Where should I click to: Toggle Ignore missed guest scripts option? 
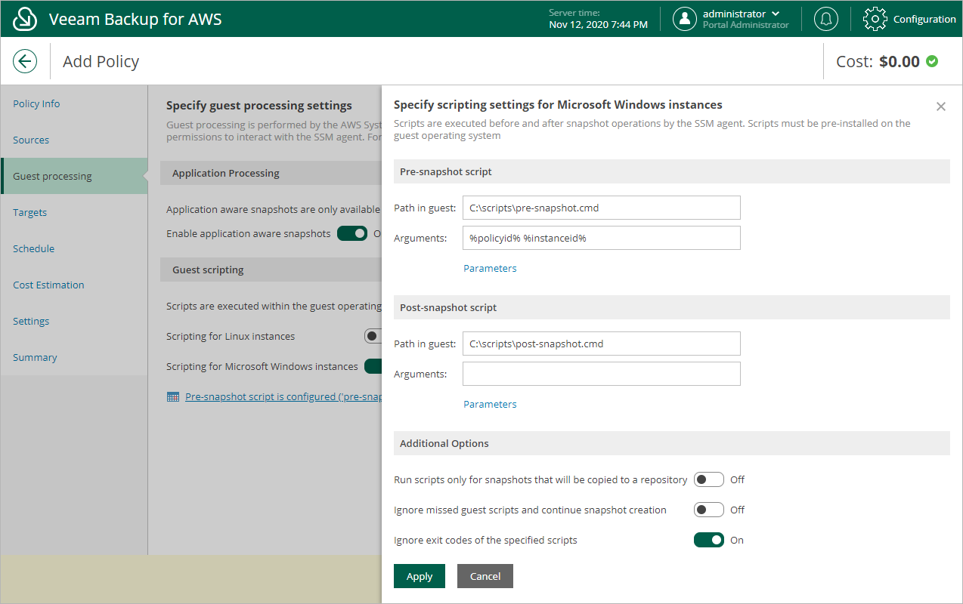coord(709,510)
